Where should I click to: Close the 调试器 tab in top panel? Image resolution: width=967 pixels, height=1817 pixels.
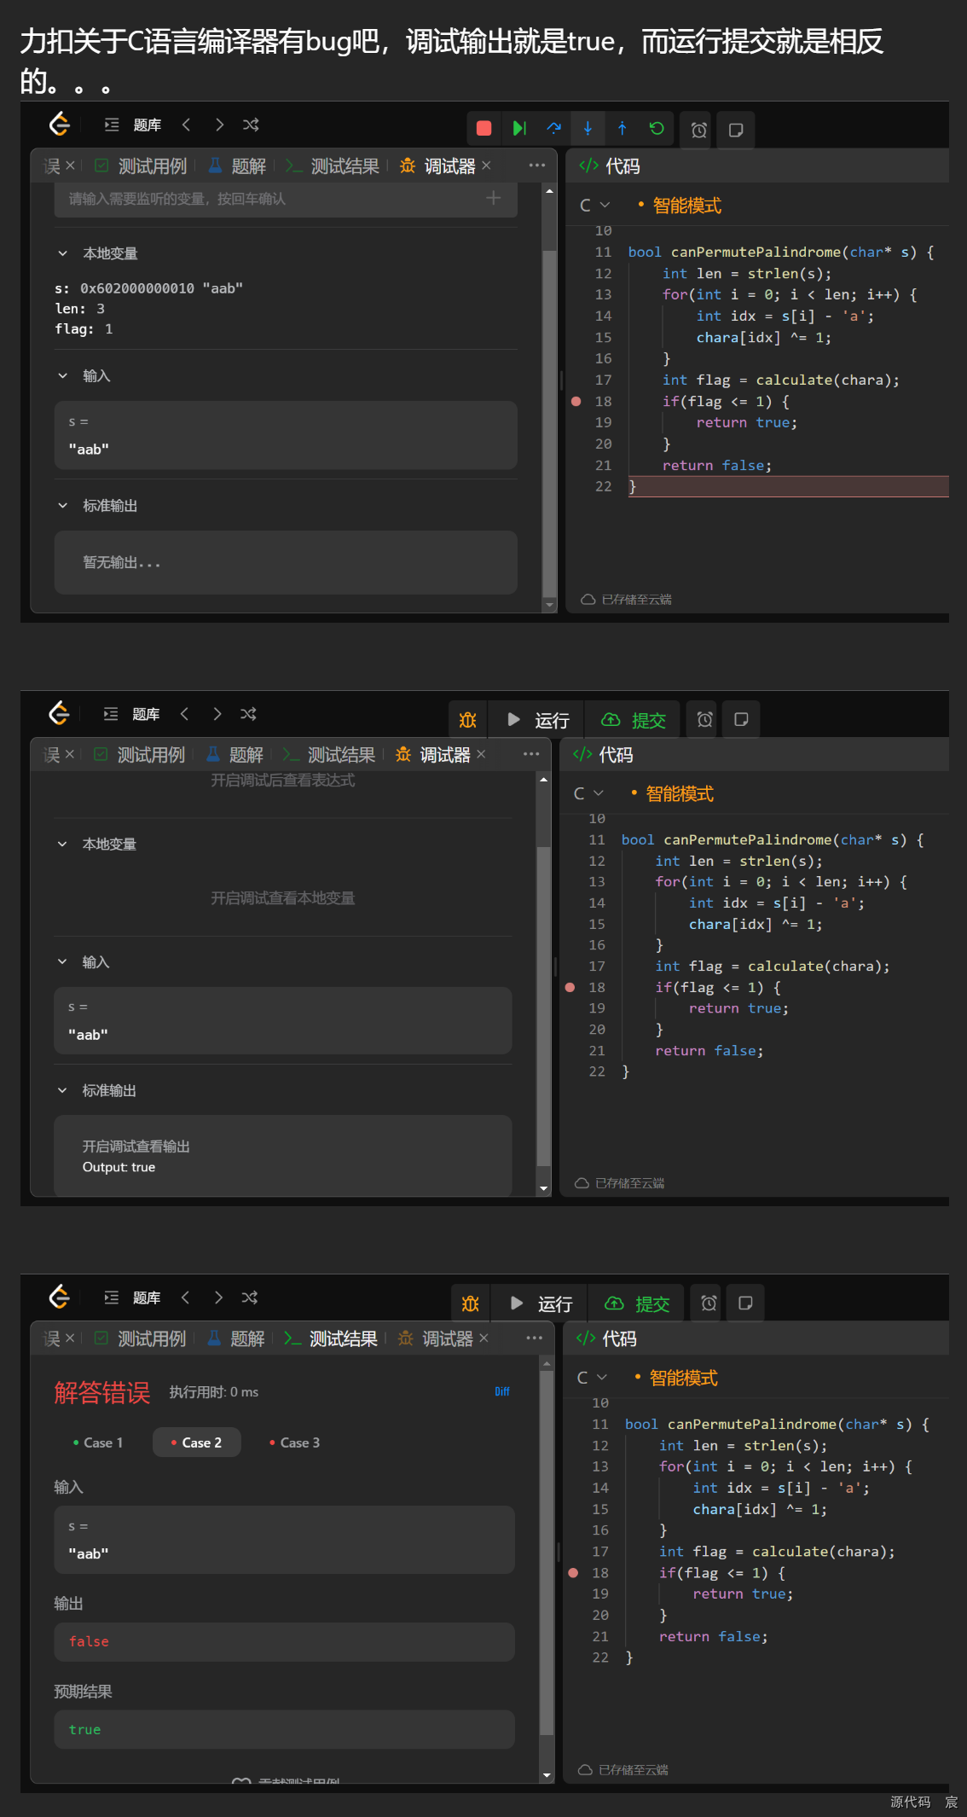(x=486, y=165)
